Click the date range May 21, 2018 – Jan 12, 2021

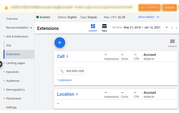(142, 27)
